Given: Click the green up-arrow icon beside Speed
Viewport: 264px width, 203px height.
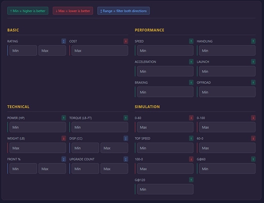Looking at the screenshot, I should click(191, 41).
